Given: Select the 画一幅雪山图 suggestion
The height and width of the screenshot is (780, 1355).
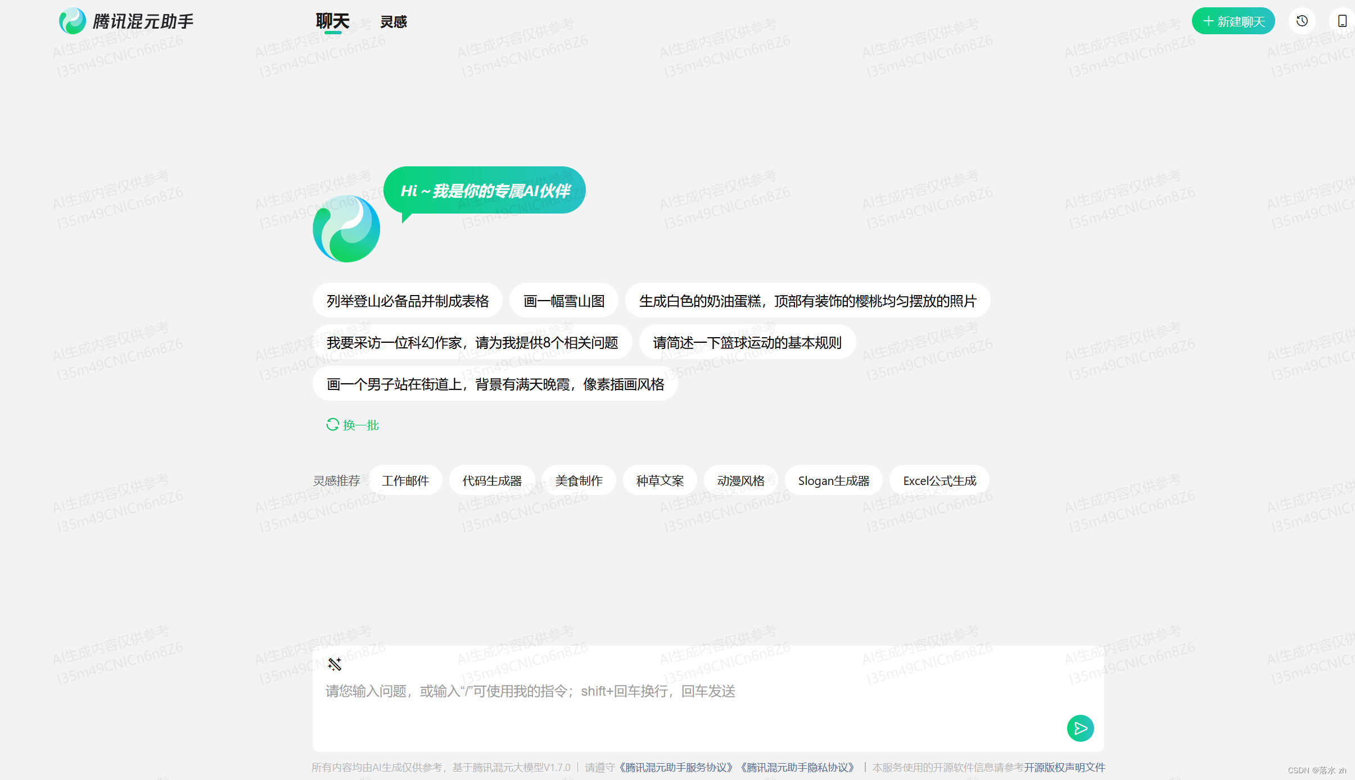Looking at the screenshot, I should [x=564, y=301].
